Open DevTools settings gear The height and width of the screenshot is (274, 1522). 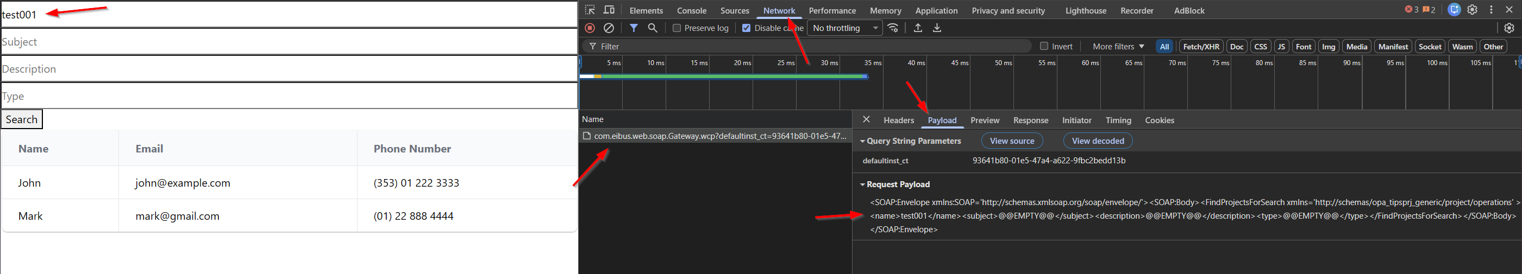point(1473,10)
